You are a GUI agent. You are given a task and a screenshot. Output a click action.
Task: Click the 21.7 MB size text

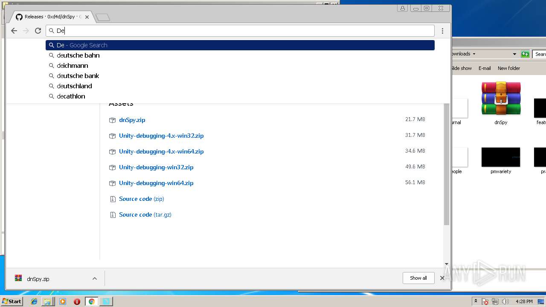point(415,119)
